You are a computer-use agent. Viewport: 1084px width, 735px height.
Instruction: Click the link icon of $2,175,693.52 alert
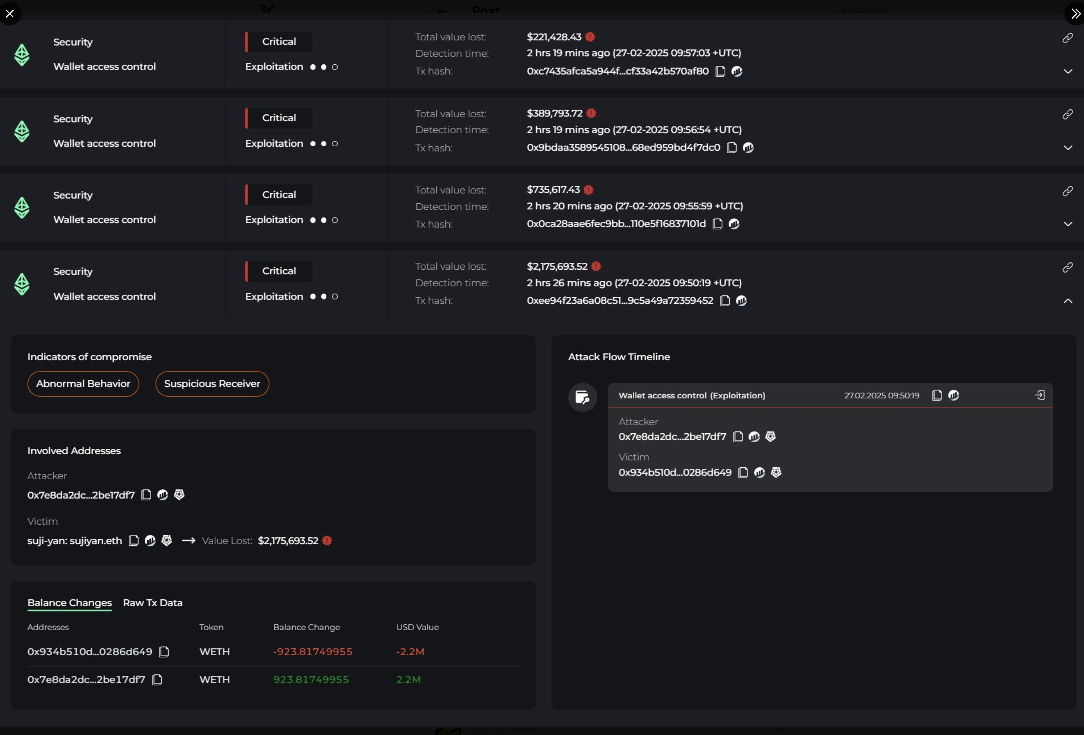(1067, 268)
